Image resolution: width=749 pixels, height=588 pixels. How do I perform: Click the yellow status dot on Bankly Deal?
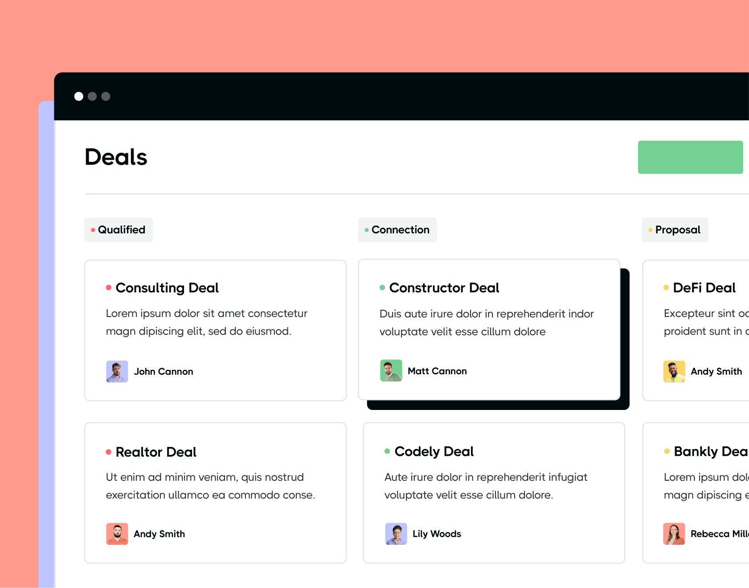point(666,451)
